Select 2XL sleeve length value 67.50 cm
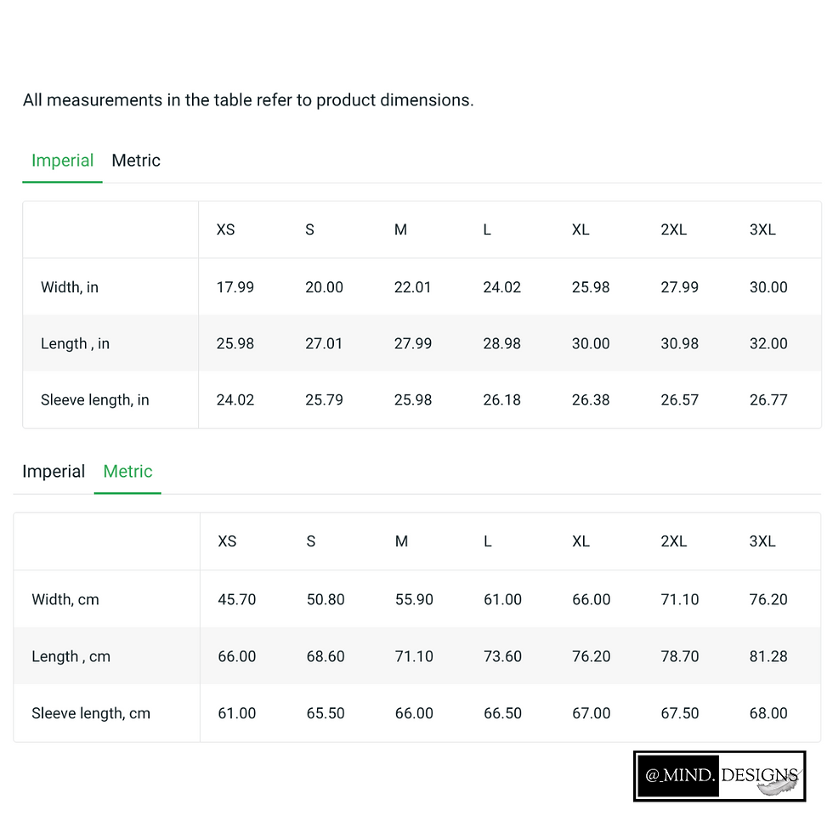Screen dimensions: 833x833 click(680, 713)
